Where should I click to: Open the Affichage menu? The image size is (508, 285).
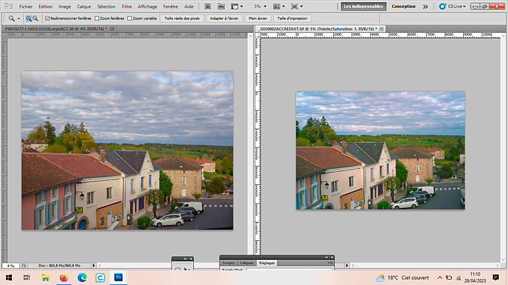147,7
